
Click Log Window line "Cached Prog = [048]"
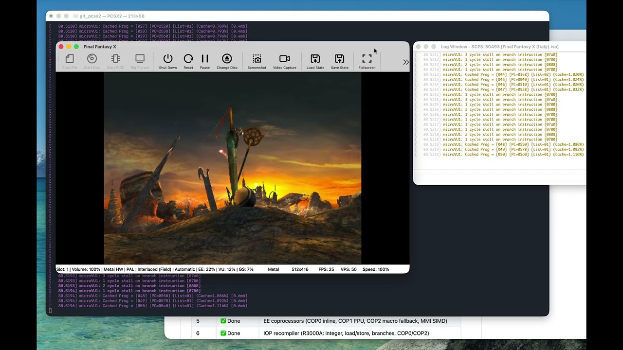500,144
